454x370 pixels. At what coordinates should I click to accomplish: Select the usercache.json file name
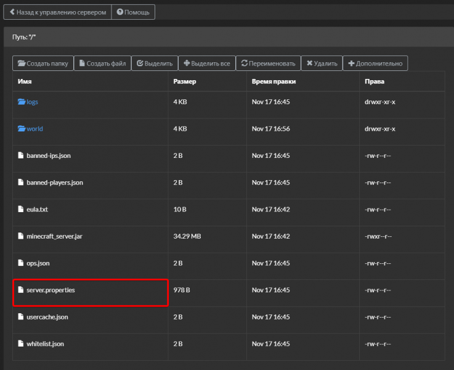pos(47,317)
